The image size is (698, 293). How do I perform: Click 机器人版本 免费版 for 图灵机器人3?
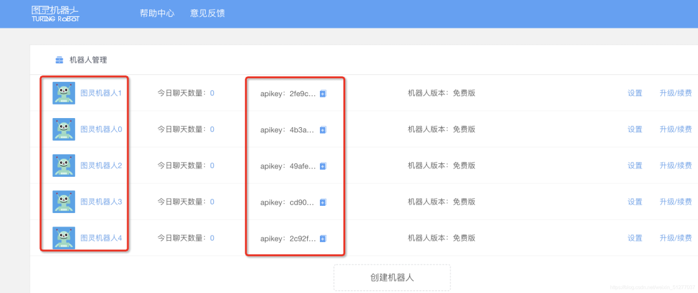(x=441, y=202)
